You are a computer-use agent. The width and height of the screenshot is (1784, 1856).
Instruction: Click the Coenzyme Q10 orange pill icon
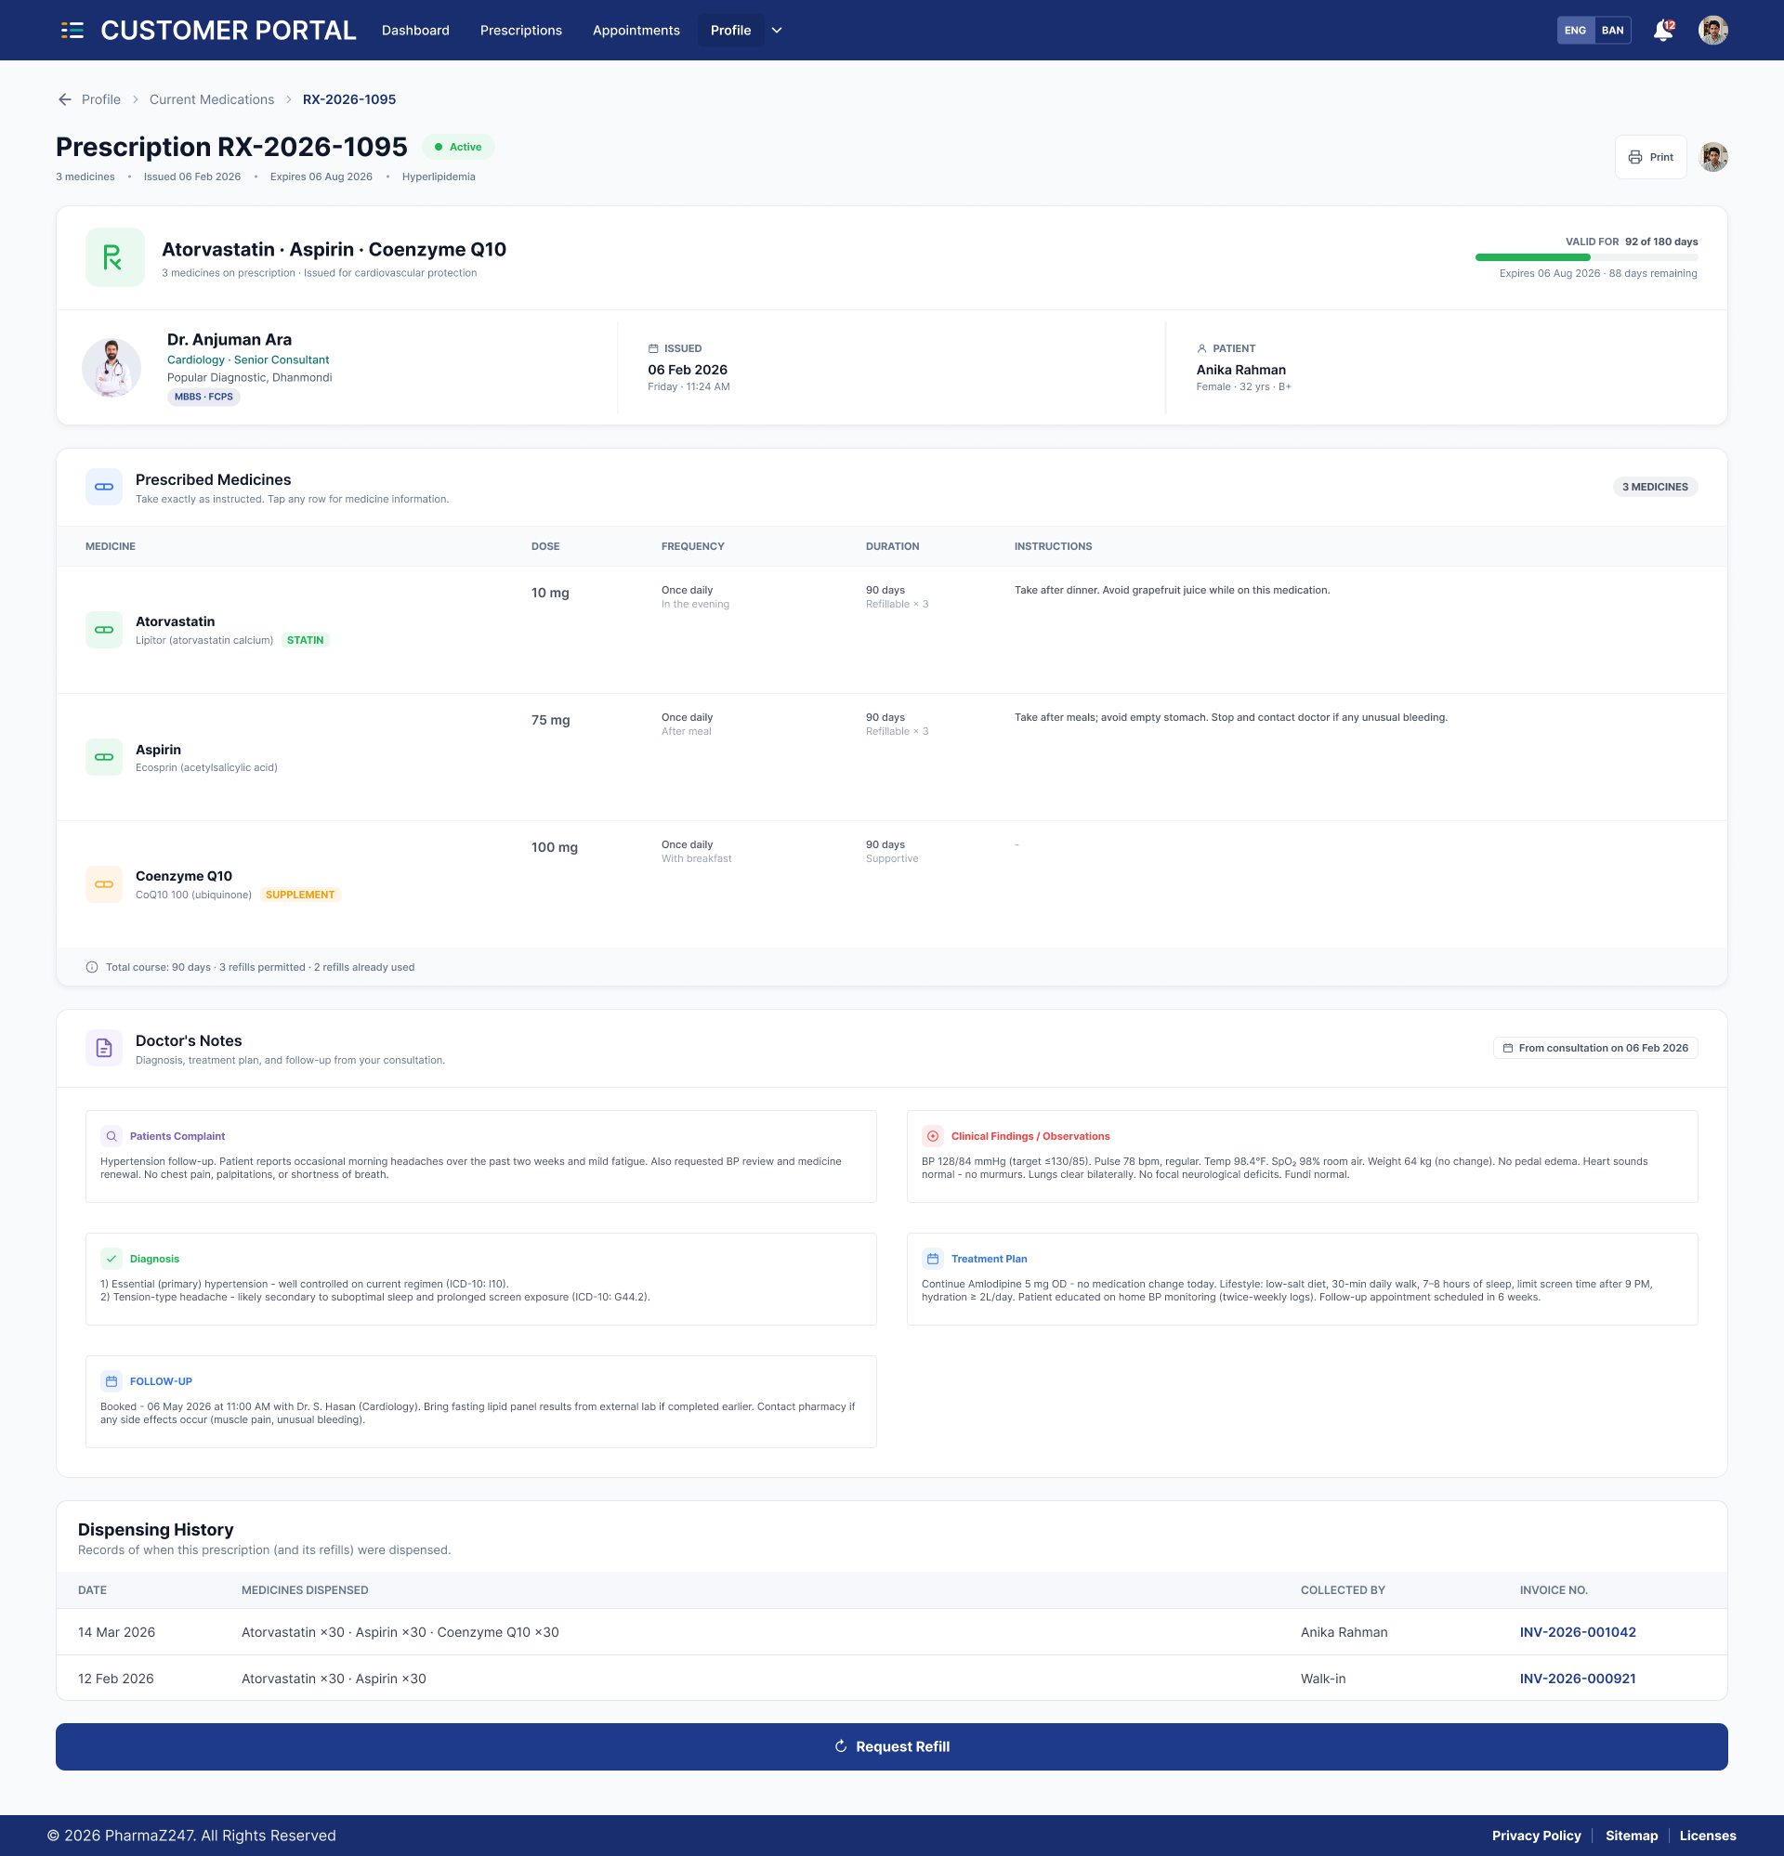click(x=104, y=884)
